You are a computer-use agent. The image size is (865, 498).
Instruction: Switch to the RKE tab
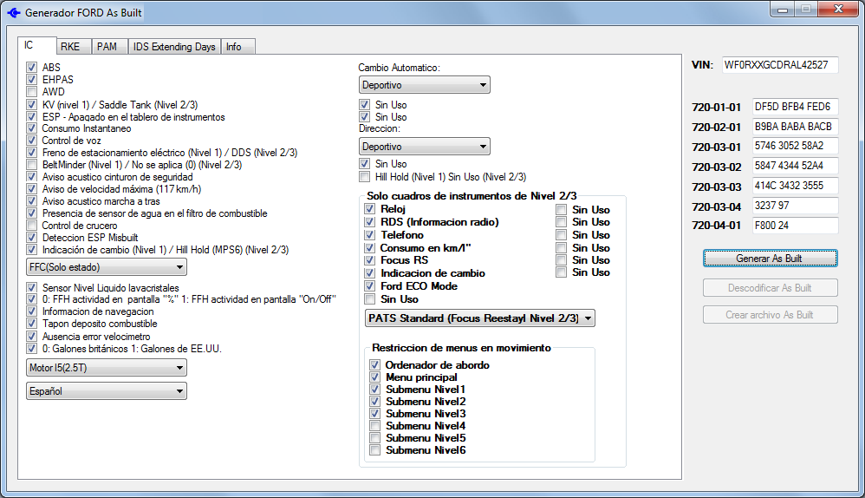tap(70, 47)
